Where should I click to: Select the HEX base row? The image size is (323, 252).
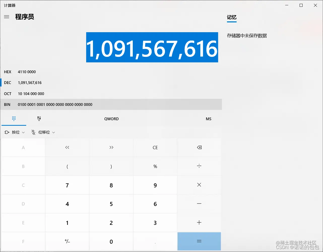[111, 72]
